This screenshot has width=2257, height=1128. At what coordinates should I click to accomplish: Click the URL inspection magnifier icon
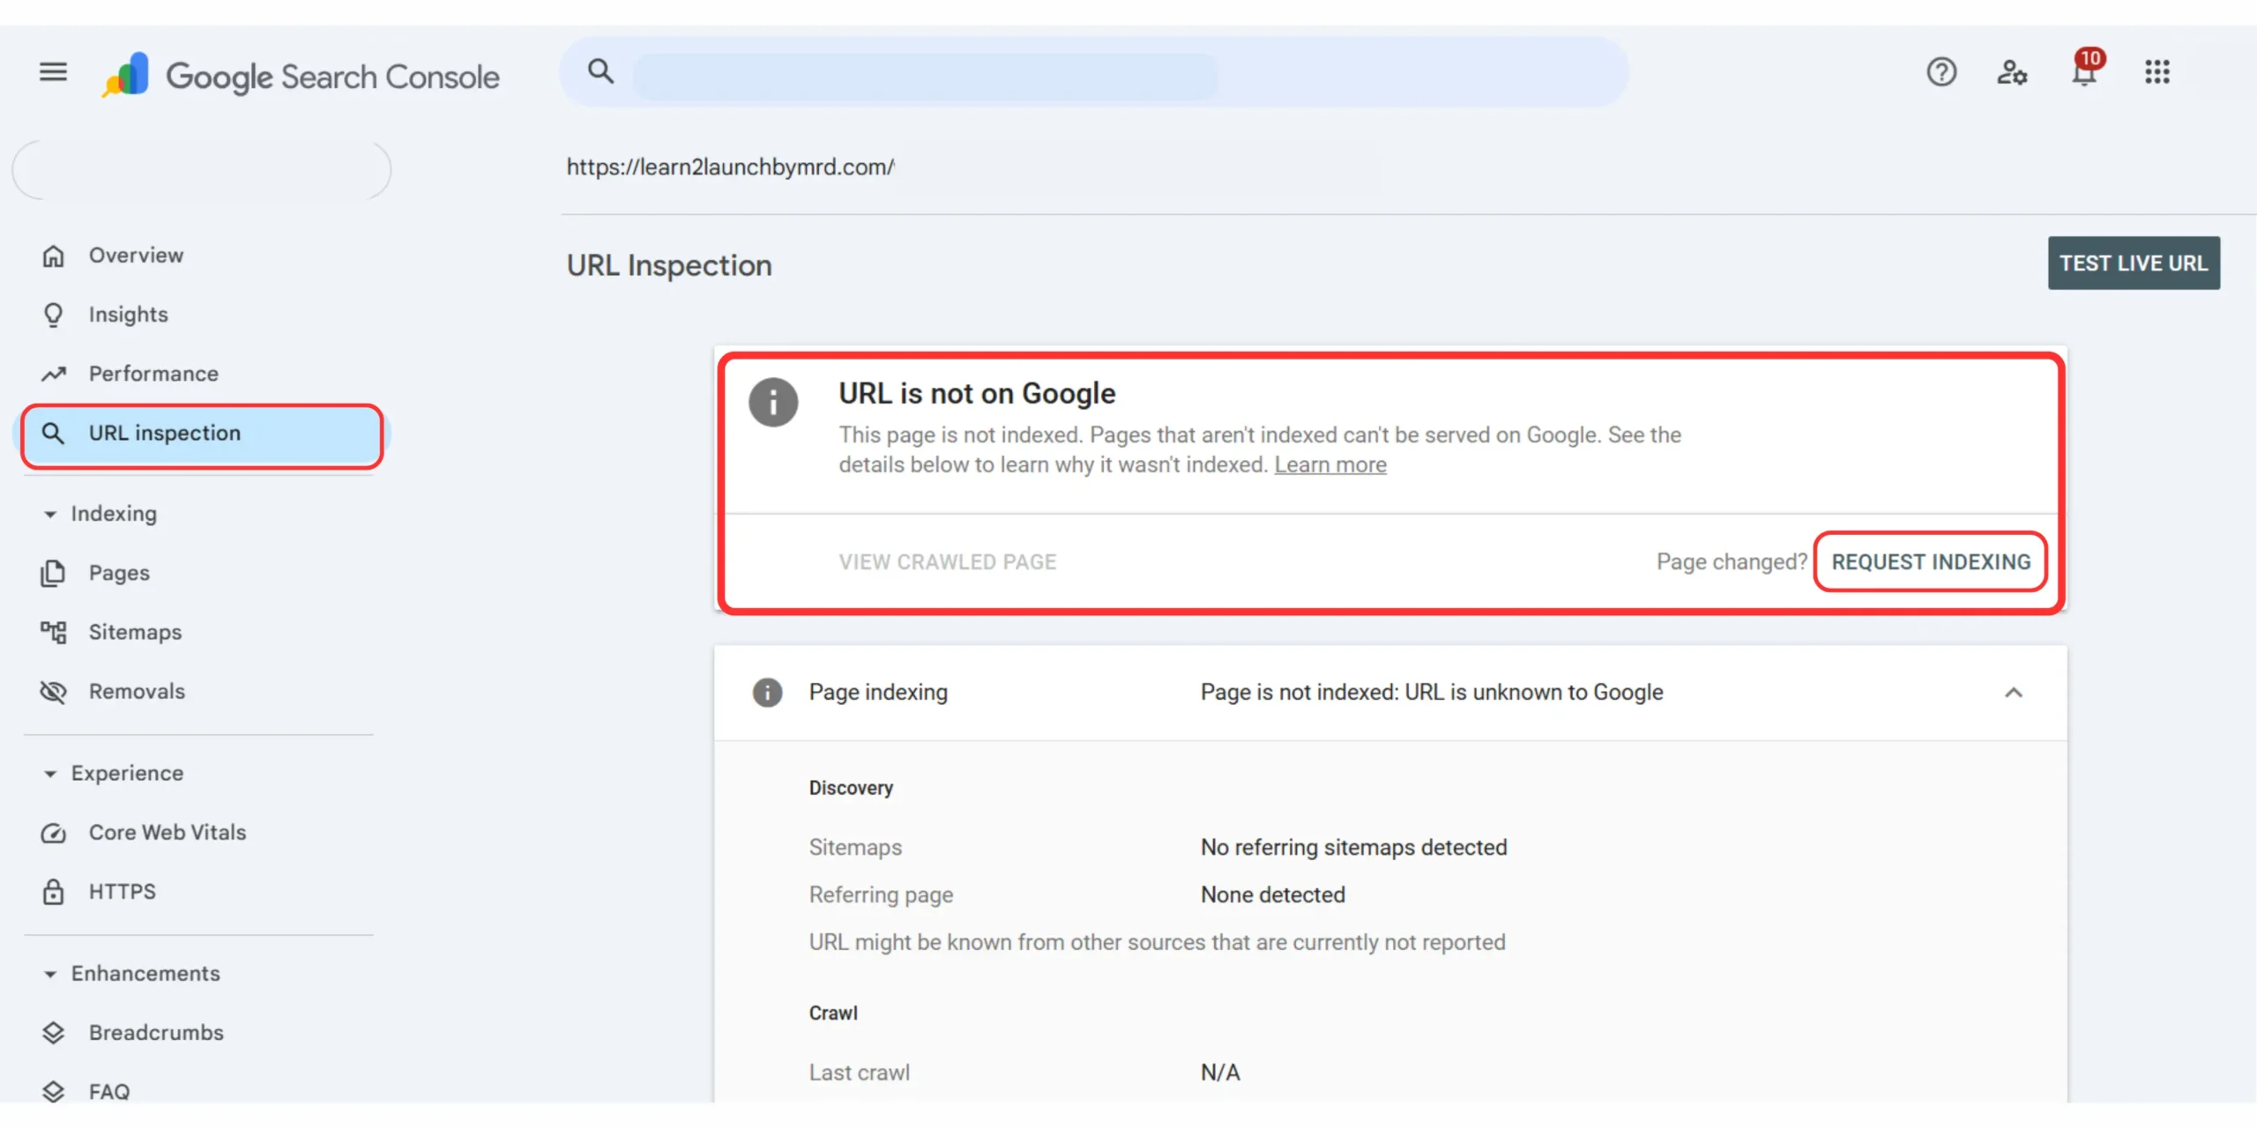[x=53, y=433]
